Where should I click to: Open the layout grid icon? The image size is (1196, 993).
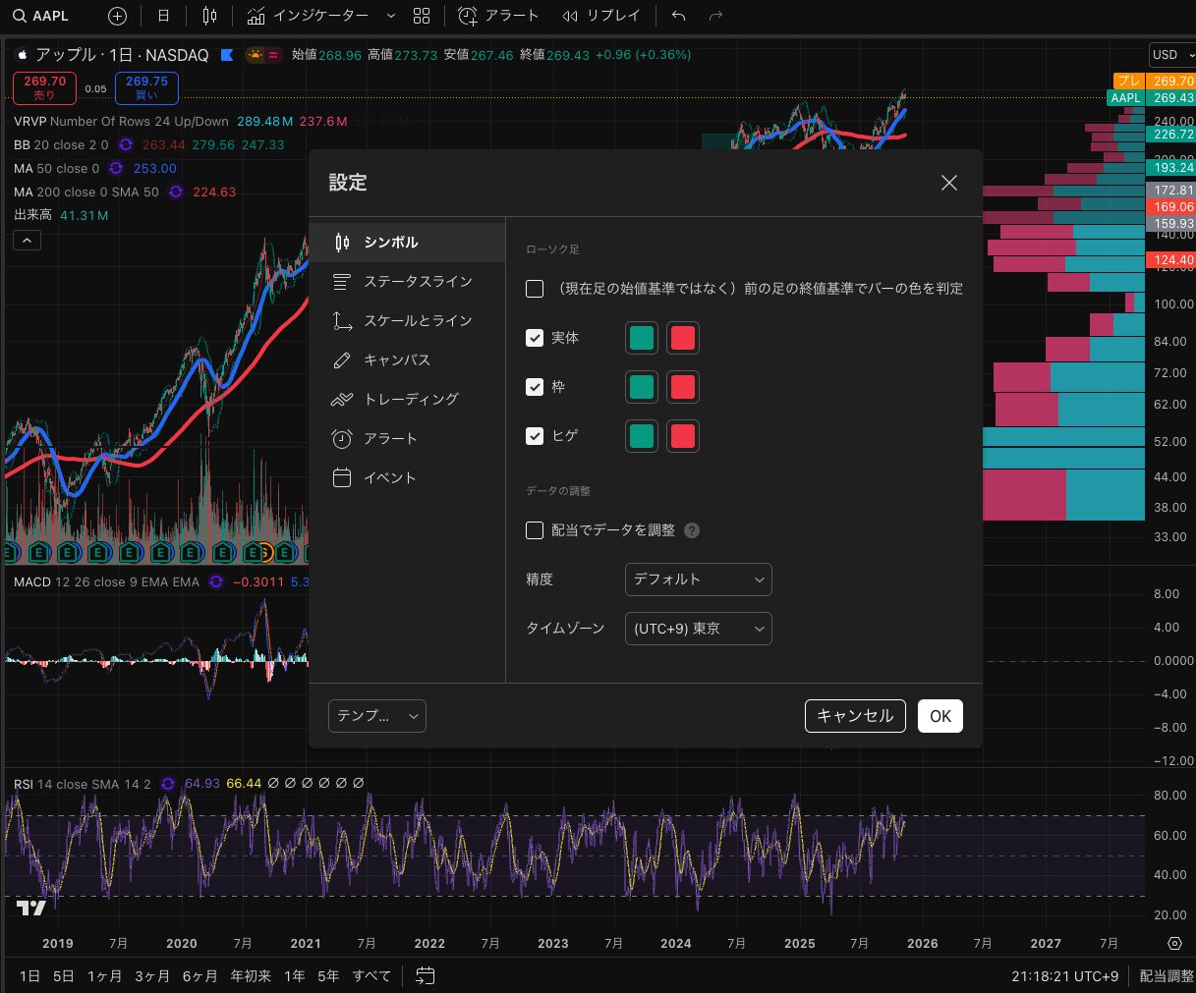422,16
